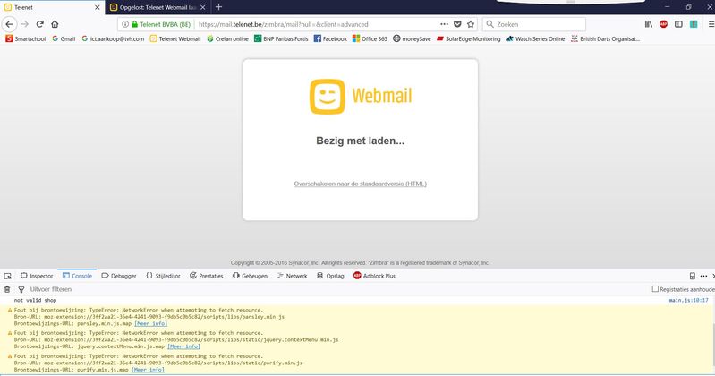Image resolution: width=715 pixels, height=376 pixels.
Task: Open the Firefox hamburger menu
Action: point(711,24)
